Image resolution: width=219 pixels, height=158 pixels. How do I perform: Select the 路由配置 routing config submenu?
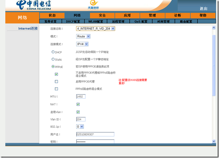186,21
